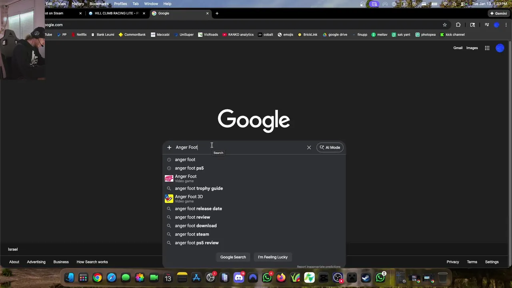Open Finder from the Dock

(x=69, y=277)
